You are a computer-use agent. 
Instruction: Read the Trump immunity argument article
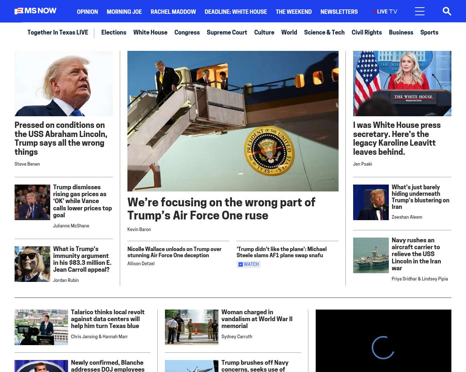click(x=82, y=259)
